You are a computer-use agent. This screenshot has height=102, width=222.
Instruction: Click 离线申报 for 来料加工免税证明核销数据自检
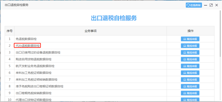coord(190,79)
